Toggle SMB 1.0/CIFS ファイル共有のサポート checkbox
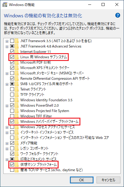Screen dimensions: 124x187 [x=12, y=84]
